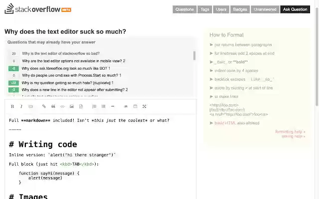Insert a code sample with the code icon
This screenshot has width=319, height=199.
pos(62,106)
